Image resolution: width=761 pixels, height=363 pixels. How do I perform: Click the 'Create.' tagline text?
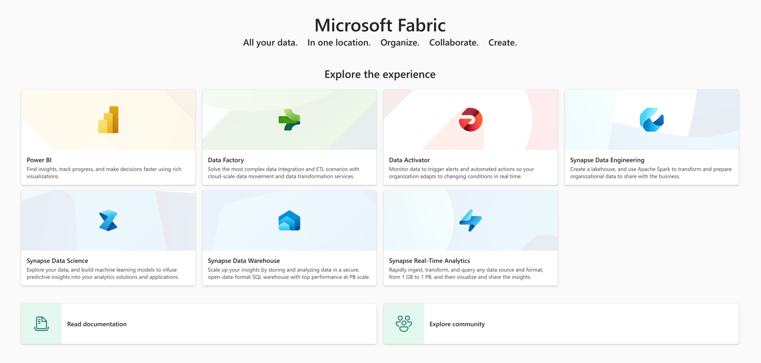(503, 43)
